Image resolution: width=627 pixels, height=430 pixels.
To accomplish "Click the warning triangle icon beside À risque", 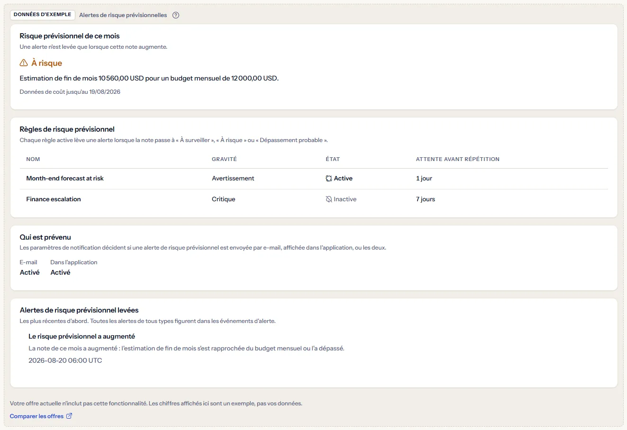I will (24, 63).
